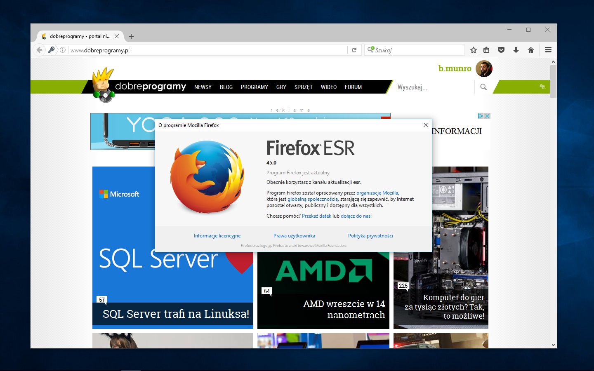Click the AdChoices icon on the ad
594x371 pixels.
481,116
